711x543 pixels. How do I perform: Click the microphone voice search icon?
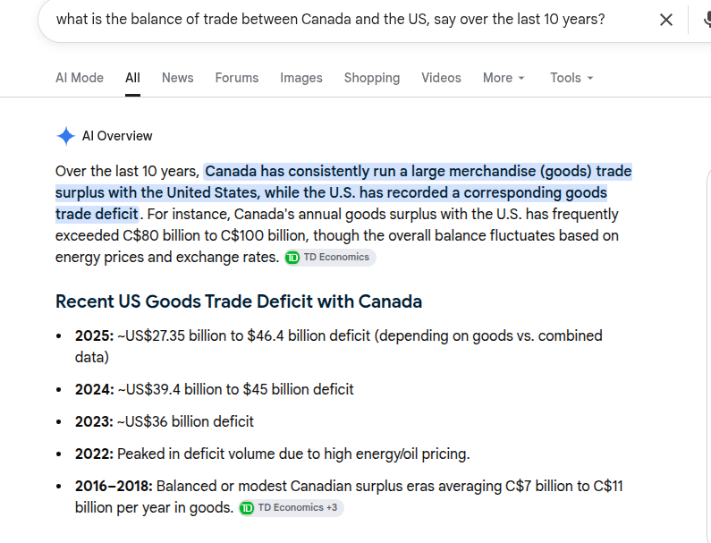pyautogui.click(x=707, y=20)
